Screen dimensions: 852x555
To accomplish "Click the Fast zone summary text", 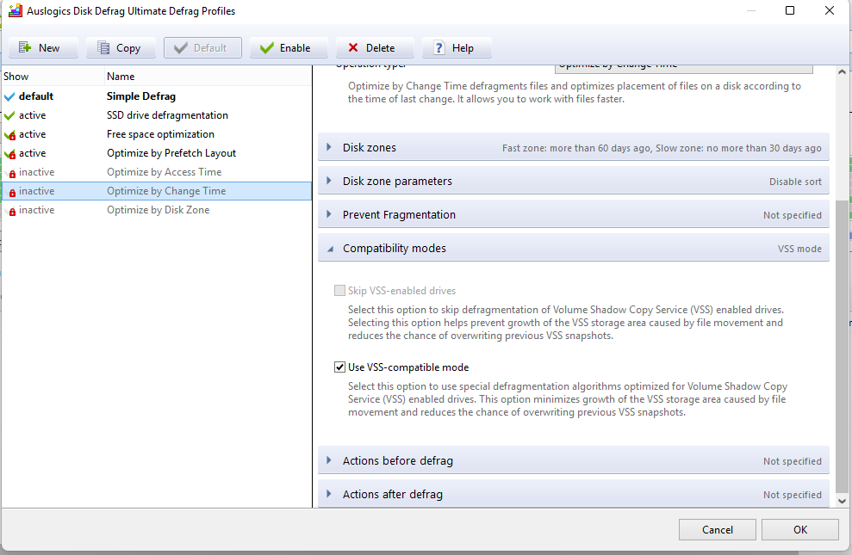I will 662,148.
